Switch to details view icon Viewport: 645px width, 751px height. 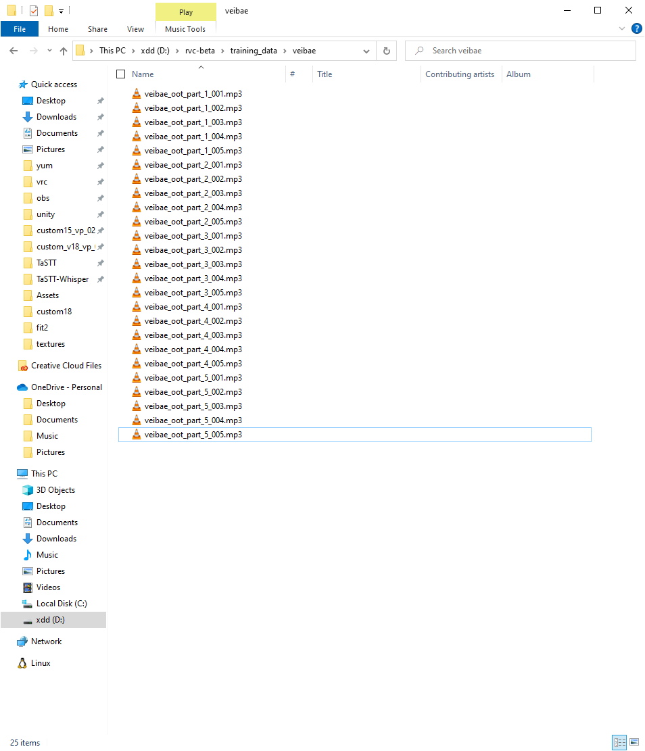pyautogui.click(x=619, y=742)
